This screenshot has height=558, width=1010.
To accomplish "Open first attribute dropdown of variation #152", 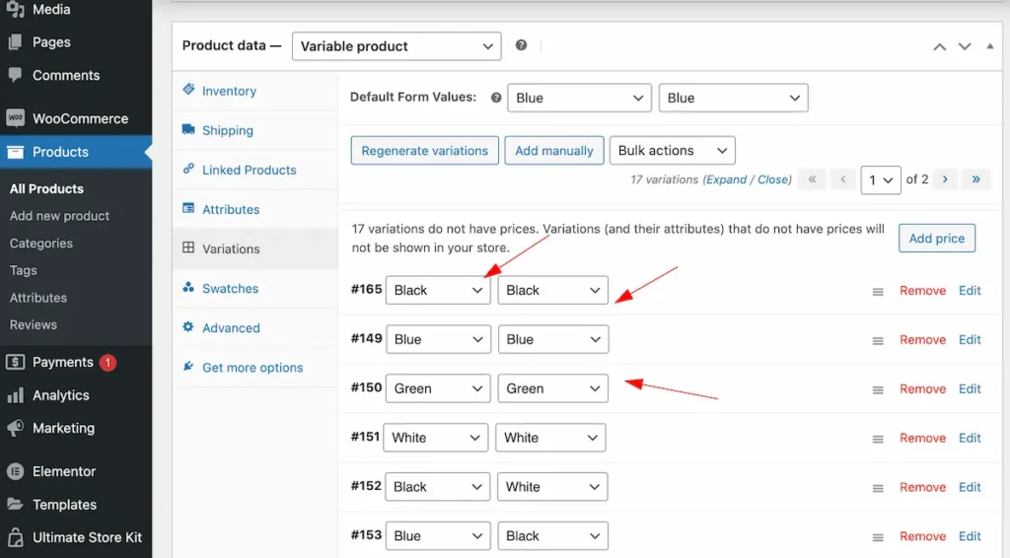I will pos(437,487).
